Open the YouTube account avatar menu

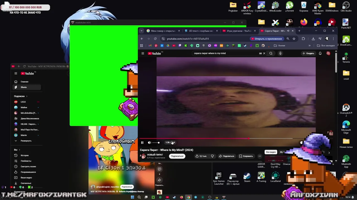point(328,53)
